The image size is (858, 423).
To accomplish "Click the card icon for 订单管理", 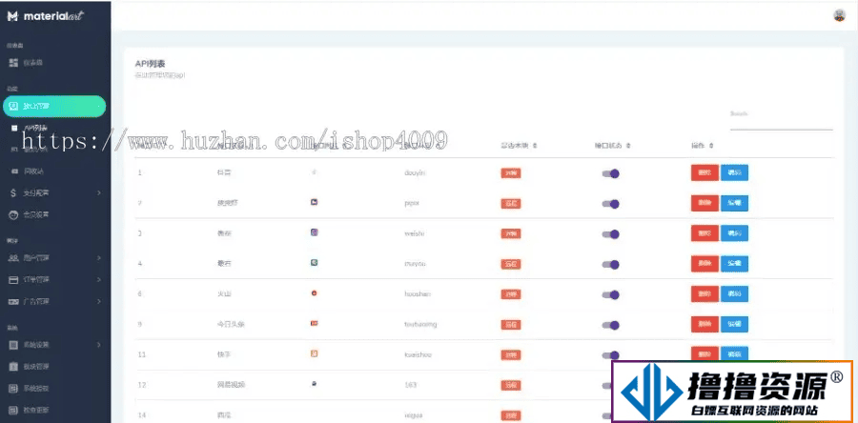I will pyautogui.click(x=13, y=280).
